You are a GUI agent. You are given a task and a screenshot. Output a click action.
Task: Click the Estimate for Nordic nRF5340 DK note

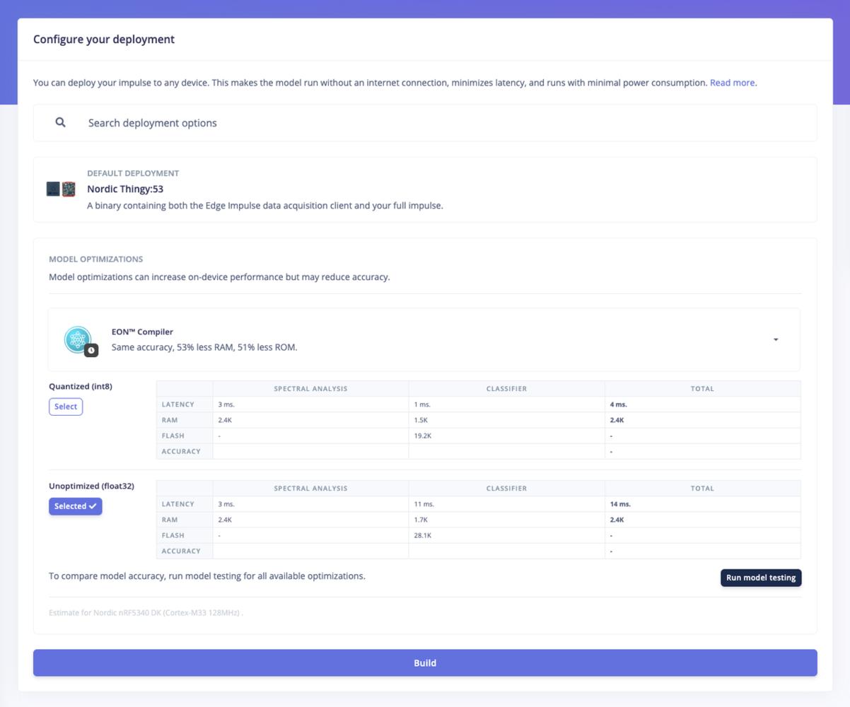(x=146, y=613)
